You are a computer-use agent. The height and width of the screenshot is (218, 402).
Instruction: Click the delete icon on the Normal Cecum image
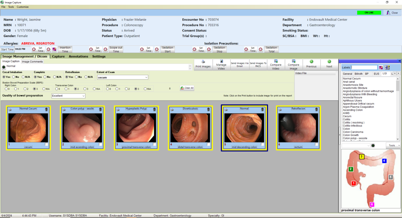[47, 109]
